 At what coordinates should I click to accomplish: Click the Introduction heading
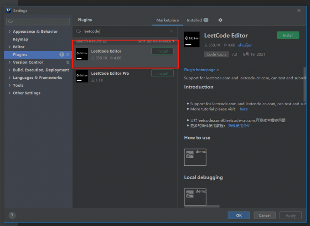198,87
